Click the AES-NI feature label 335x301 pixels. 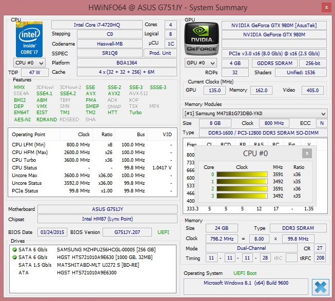[x=22, y=119]
